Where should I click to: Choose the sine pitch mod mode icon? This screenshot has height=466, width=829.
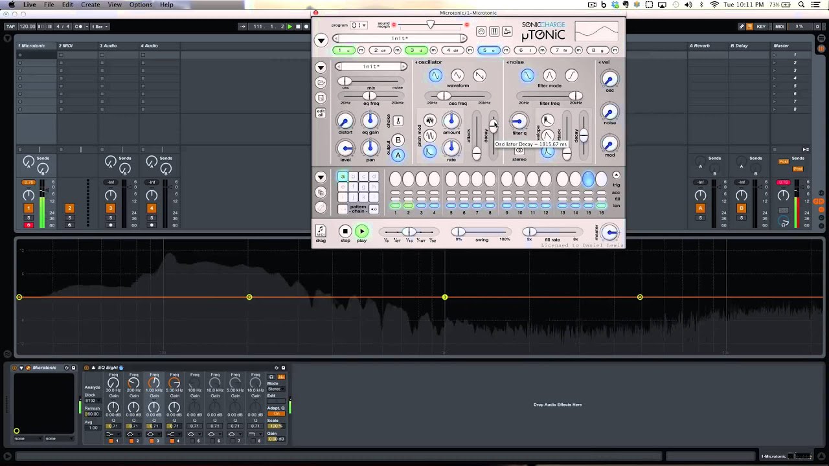(429, 136)
